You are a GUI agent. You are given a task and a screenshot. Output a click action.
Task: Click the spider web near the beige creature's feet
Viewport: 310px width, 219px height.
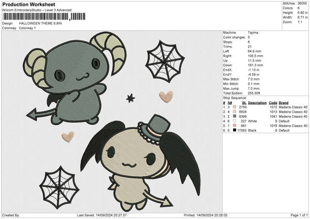59,187
